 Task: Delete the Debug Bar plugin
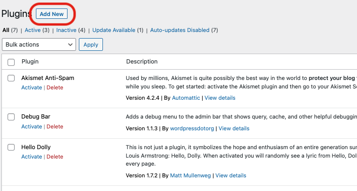[55, 127]
